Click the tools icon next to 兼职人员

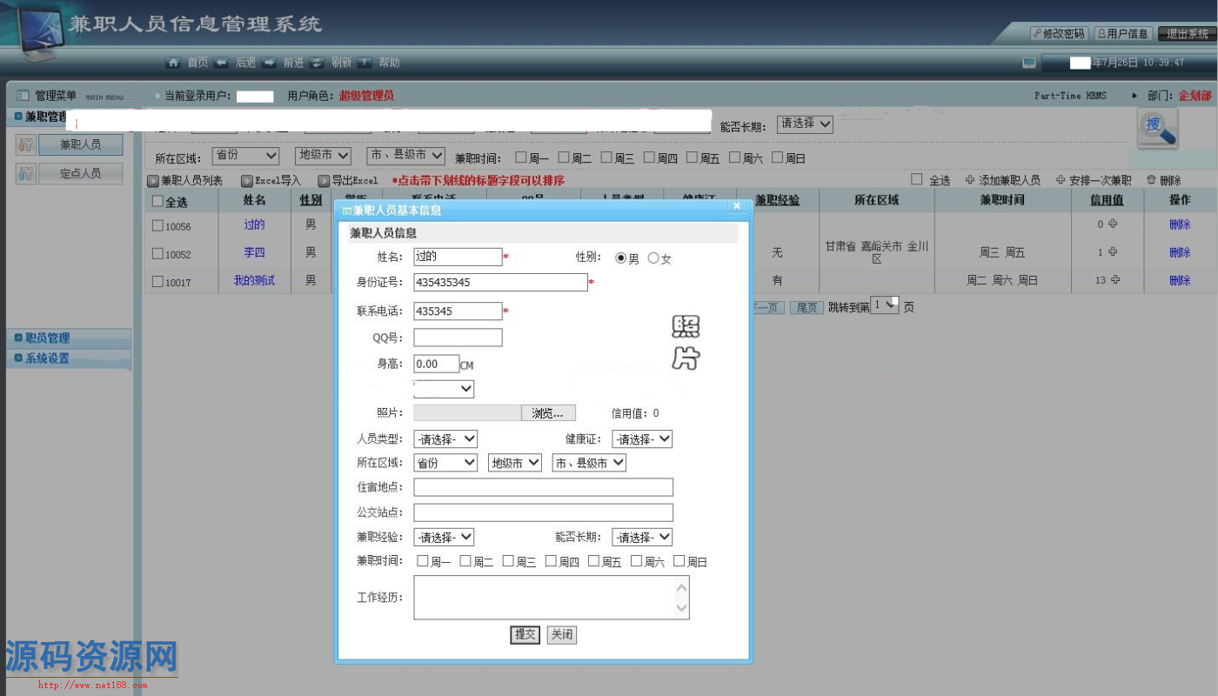(x=25, y=145)
